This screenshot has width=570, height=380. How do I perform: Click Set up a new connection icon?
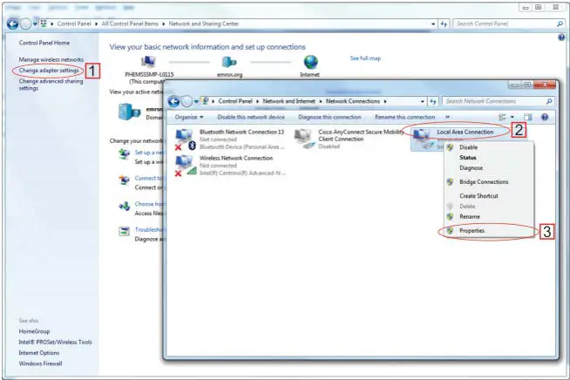point(125,154)
